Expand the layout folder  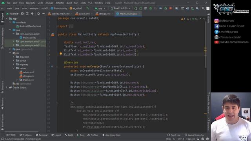13,61
